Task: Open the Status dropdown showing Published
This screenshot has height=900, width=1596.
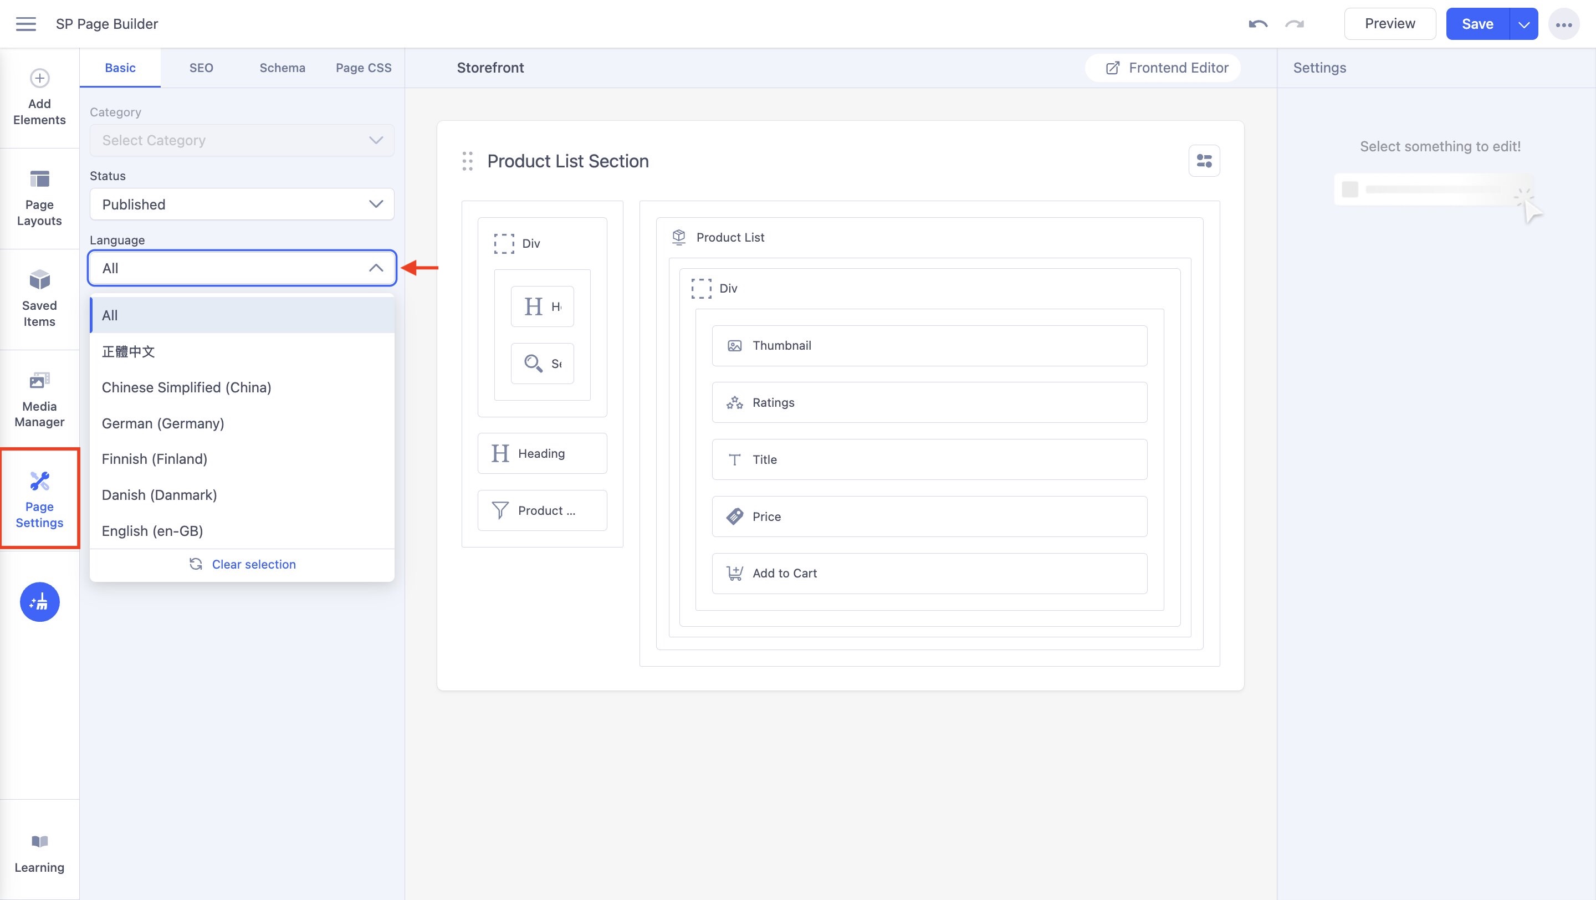Action: point(242,204)
